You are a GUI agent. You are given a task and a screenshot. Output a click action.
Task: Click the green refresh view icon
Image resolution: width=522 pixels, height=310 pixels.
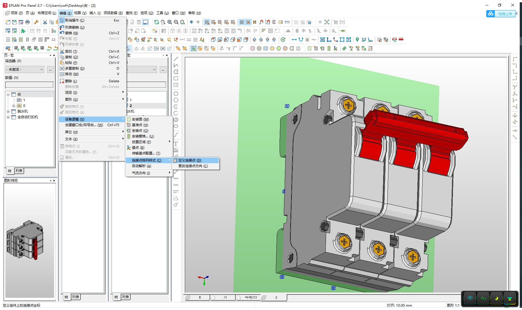pos(156,22)
